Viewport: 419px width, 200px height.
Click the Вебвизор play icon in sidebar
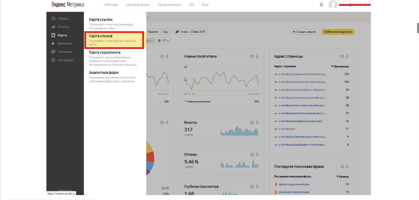53,43
